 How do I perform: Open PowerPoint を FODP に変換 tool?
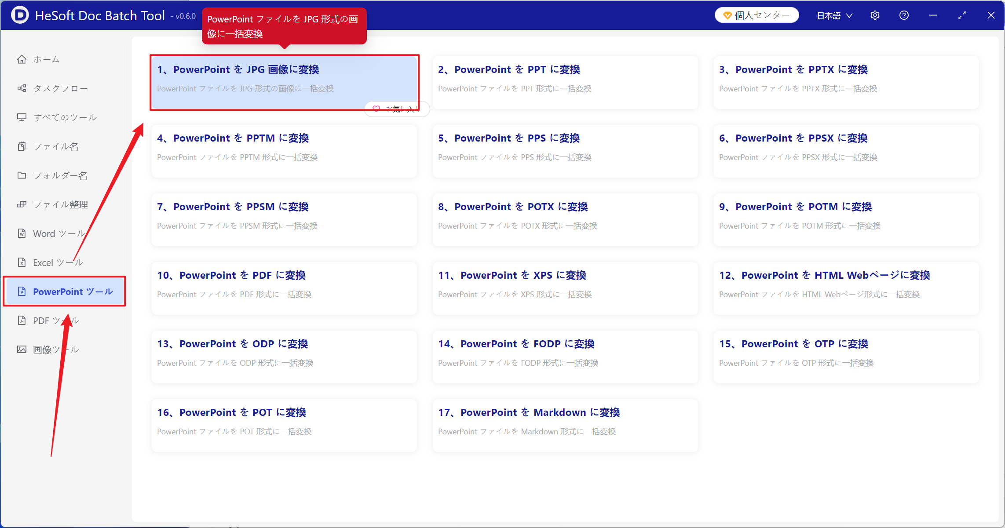(565, 357)
